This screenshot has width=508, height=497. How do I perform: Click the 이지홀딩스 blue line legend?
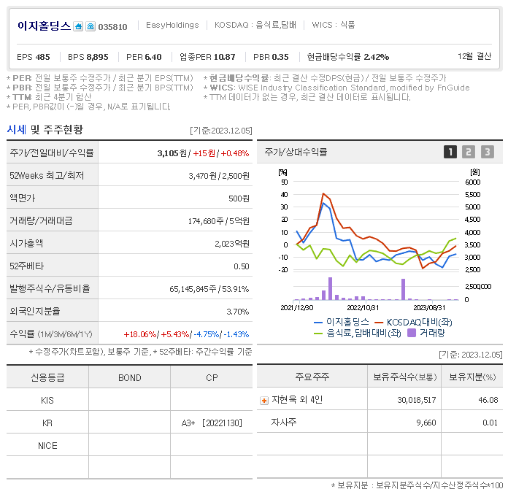point(341,322)
